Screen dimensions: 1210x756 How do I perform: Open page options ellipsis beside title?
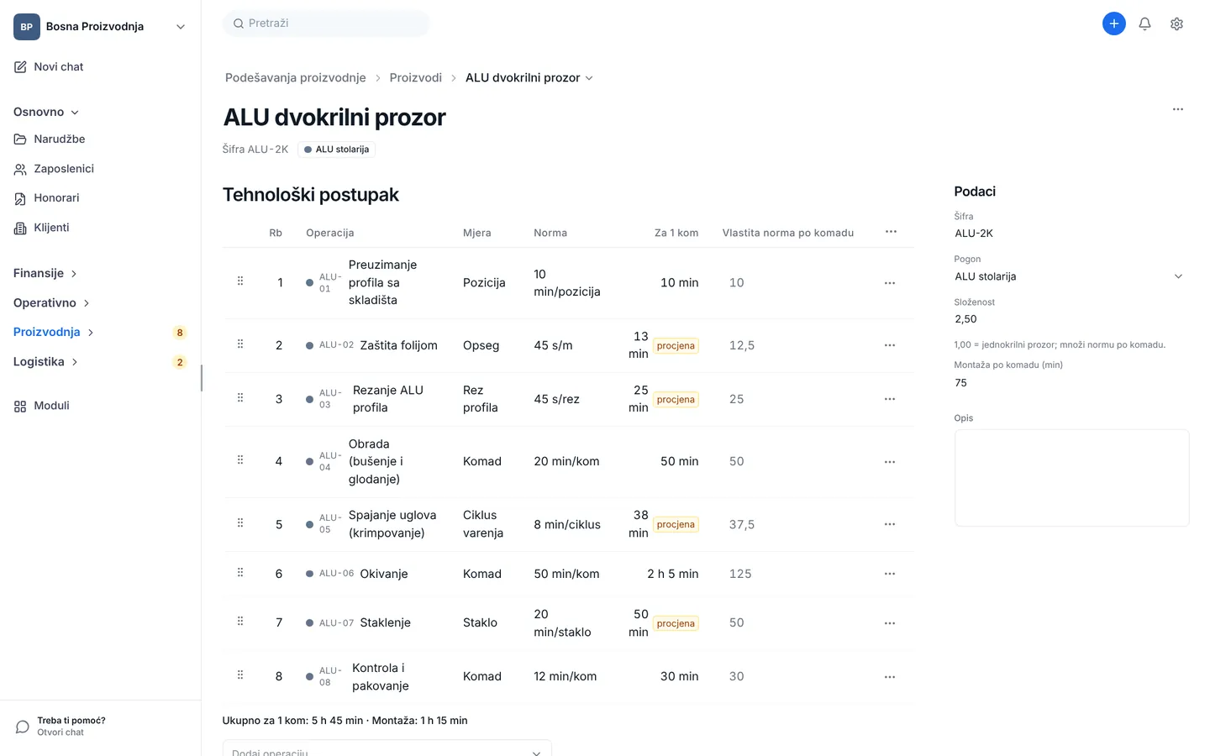[1177, 109]
